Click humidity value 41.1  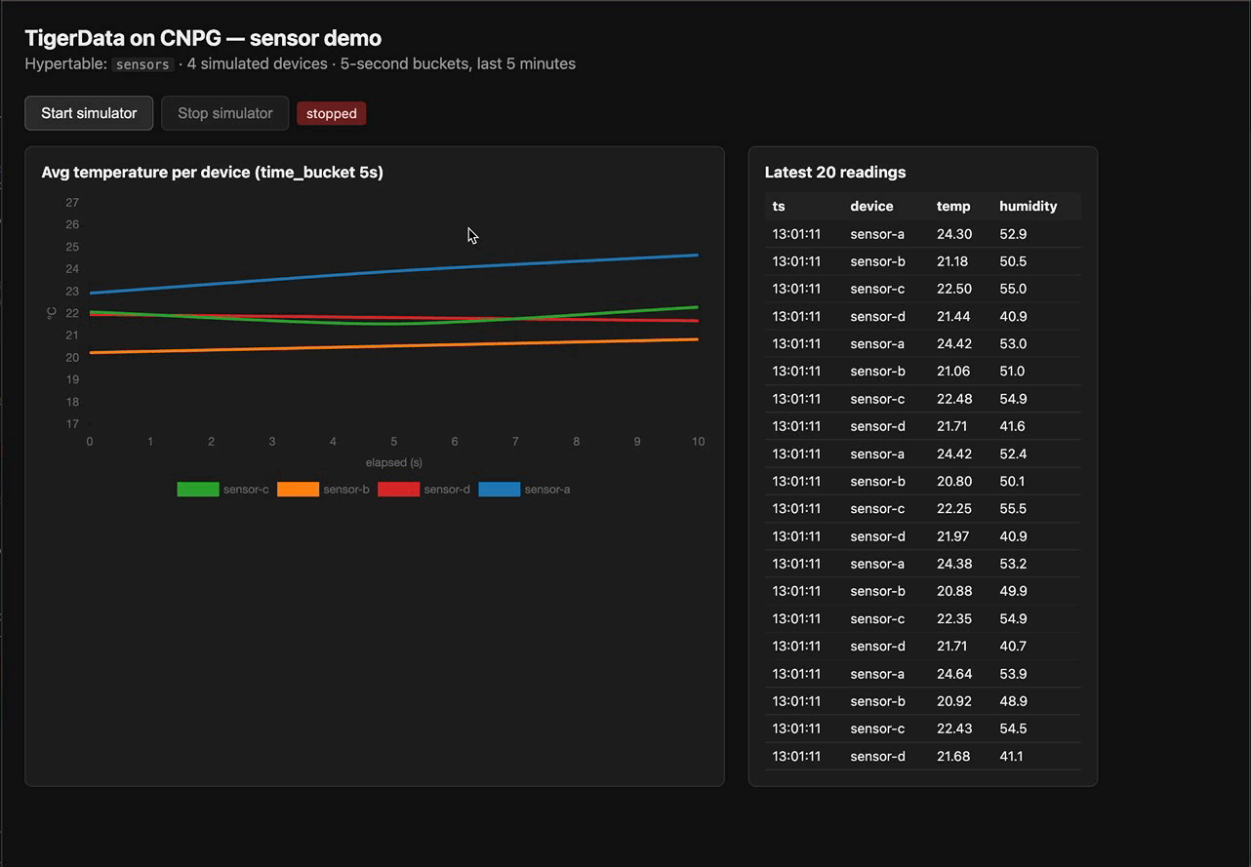tap(1011, 756)
